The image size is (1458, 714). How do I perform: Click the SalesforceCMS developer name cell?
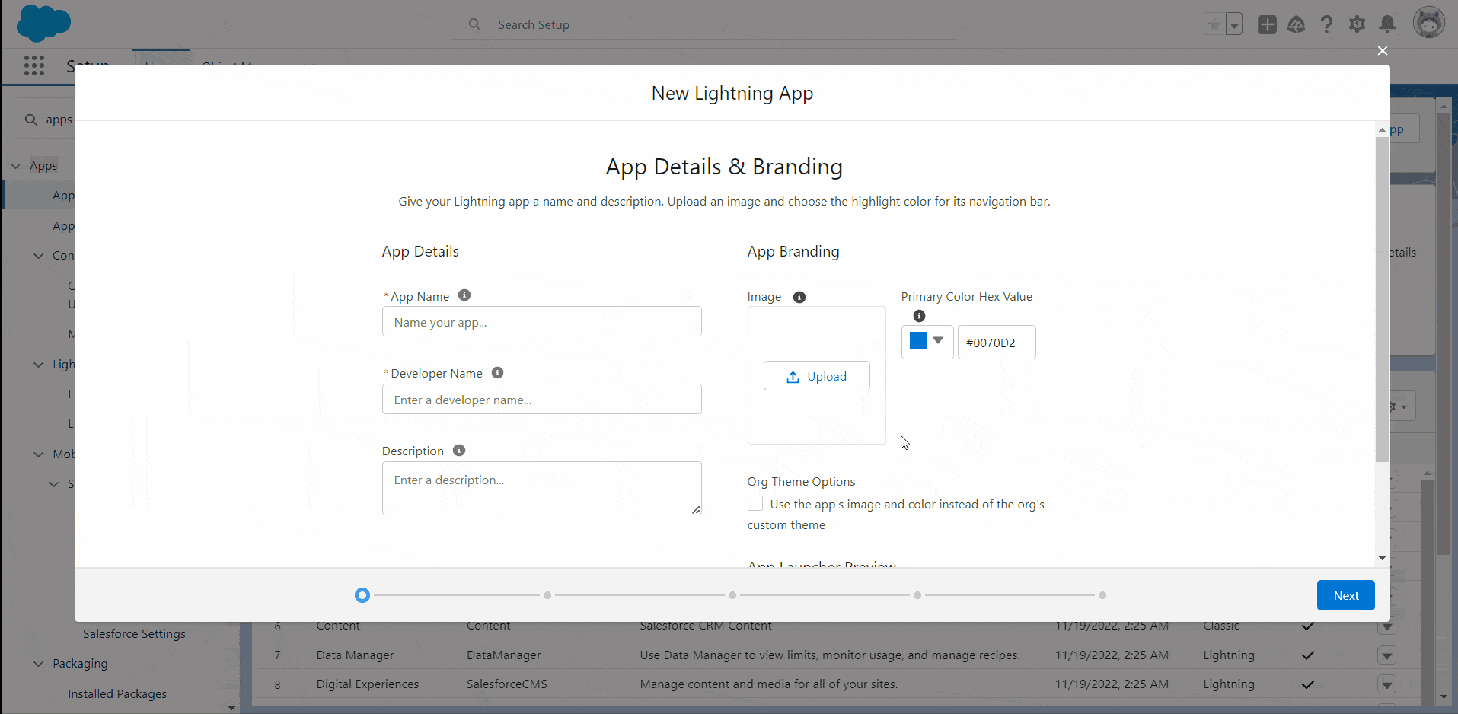click(507, 684)
